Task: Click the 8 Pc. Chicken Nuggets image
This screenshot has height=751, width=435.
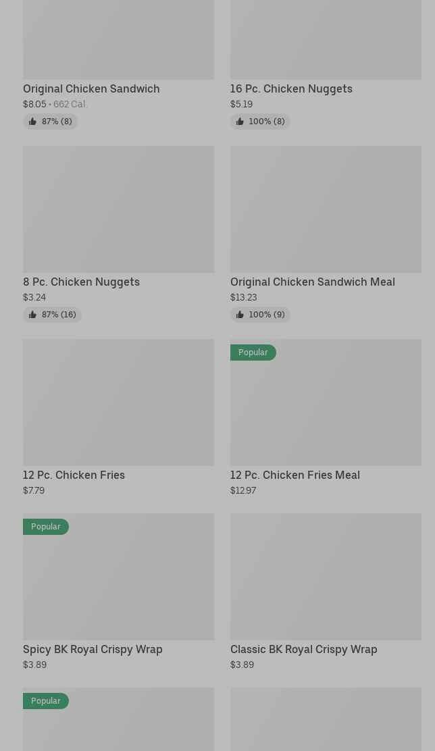Action: [118, 209]
